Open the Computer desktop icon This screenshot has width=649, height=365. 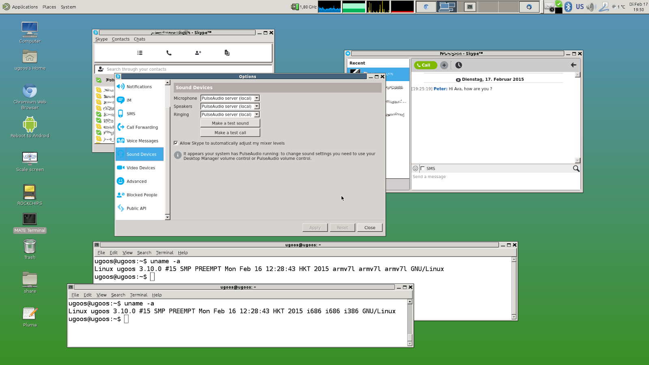click(x=30, y=32)
